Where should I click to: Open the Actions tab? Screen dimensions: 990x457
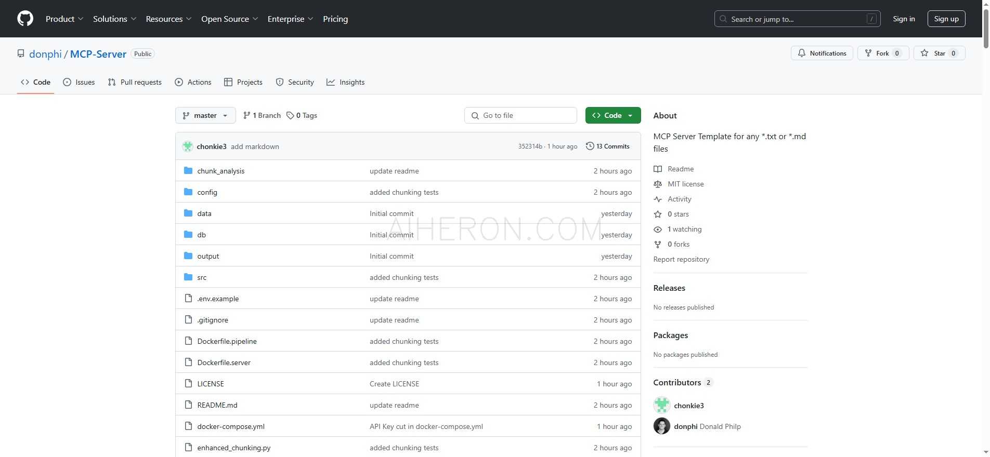pyautogui.click(x=193, y=82)
